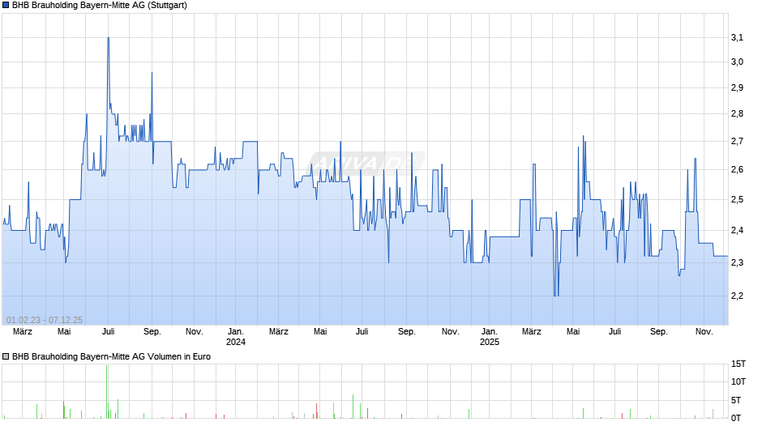
Task: Click the tallest green volume bar near 15T
Action: [106, 391]
